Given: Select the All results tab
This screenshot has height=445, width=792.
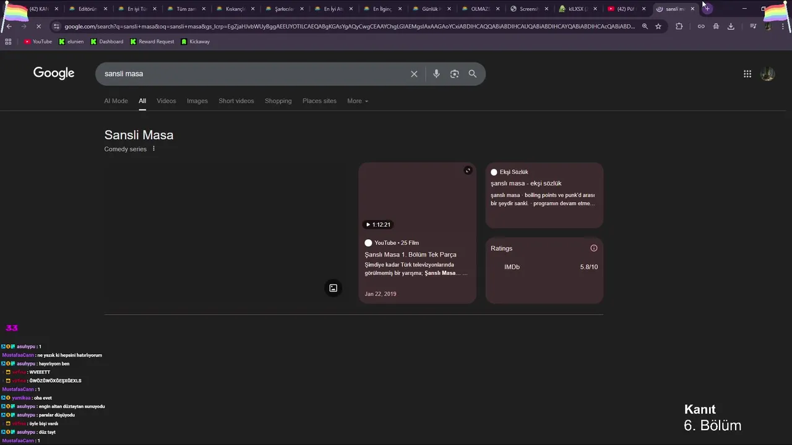Looking at the screenshot, I should click(142, 101).
